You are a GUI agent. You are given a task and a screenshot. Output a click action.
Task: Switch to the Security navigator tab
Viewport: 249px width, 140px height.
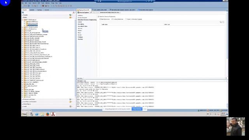pos(47,10)
